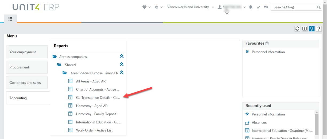Screen dimensions: 327x139
Task: Collapse the Across companies folder chevron
Action: [122, 56]
